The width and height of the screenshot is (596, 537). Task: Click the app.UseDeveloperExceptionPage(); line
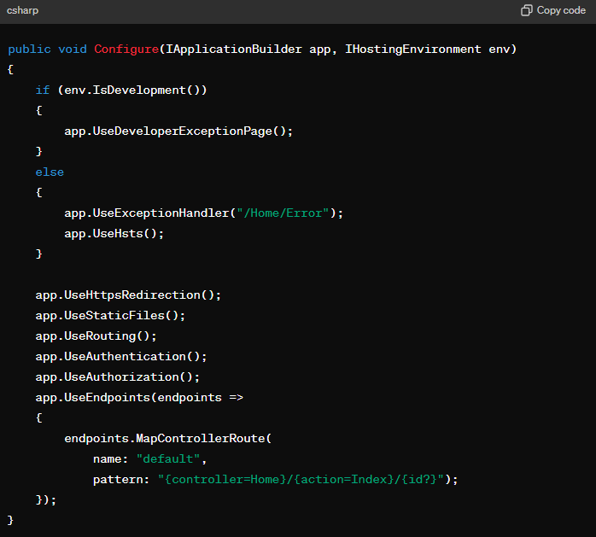[178, 131]
